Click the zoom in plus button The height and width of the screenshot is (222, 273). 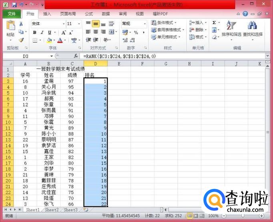261,216
